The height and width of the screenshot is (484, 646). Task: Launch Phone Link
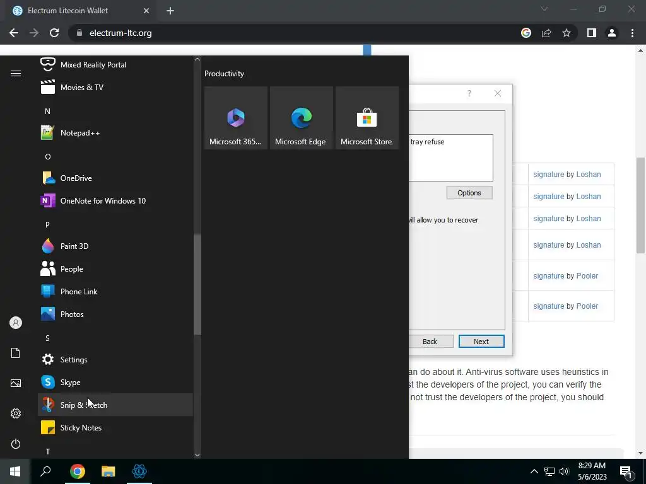point(115,291)
